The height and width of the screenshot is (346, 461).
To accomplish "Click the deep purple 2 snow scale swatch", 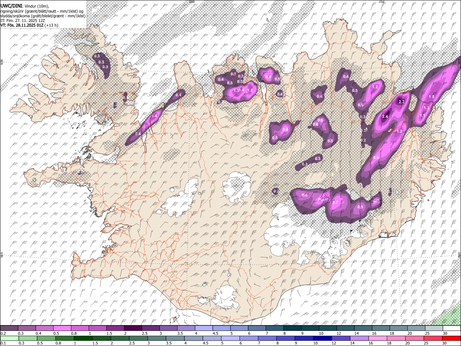I will 133,328.
